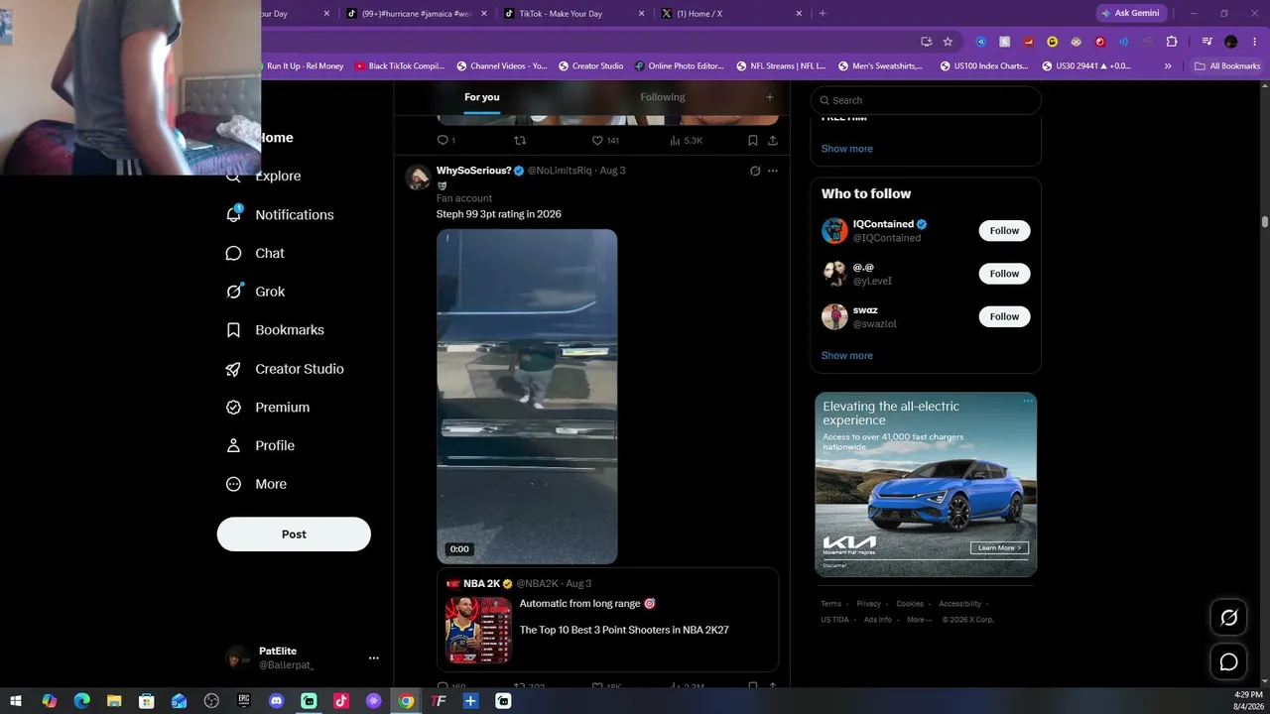Viewport: 1270px width, 714px height.
Task: Open Chrome Extensions puzzle icon
Action: (x=1172, y=42)
